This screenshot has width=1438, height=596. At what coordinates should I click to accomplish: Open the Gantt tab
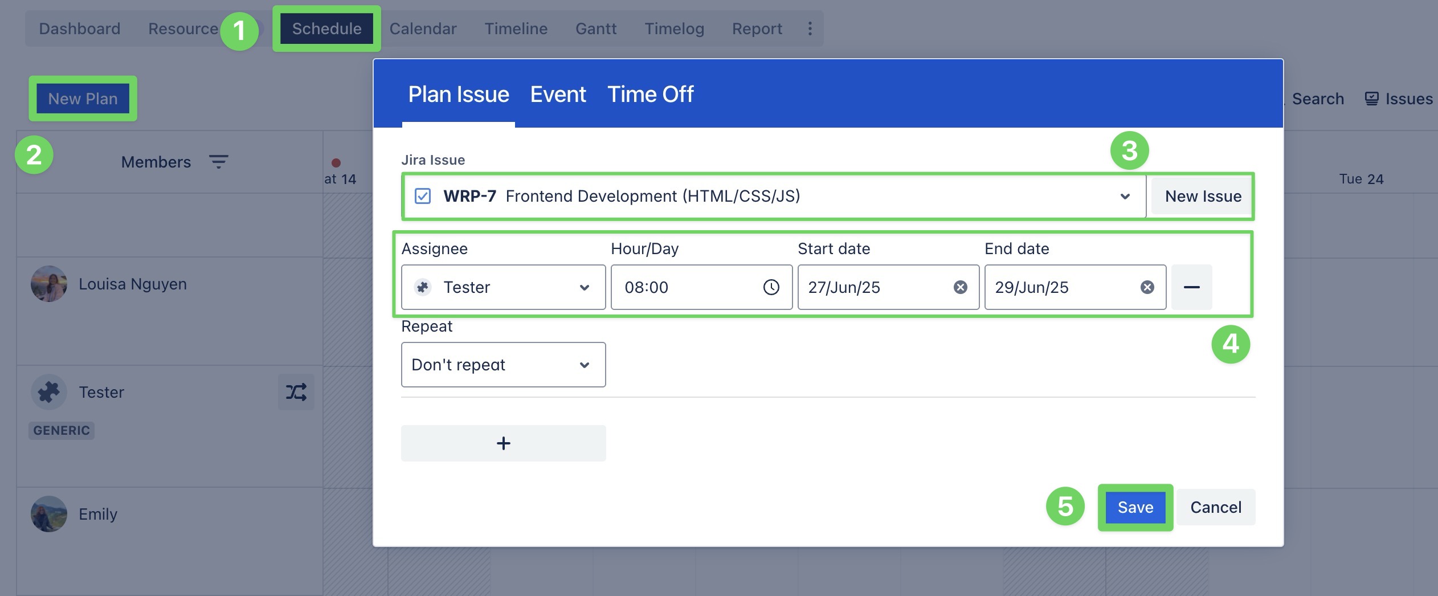[x=595, y=28]
